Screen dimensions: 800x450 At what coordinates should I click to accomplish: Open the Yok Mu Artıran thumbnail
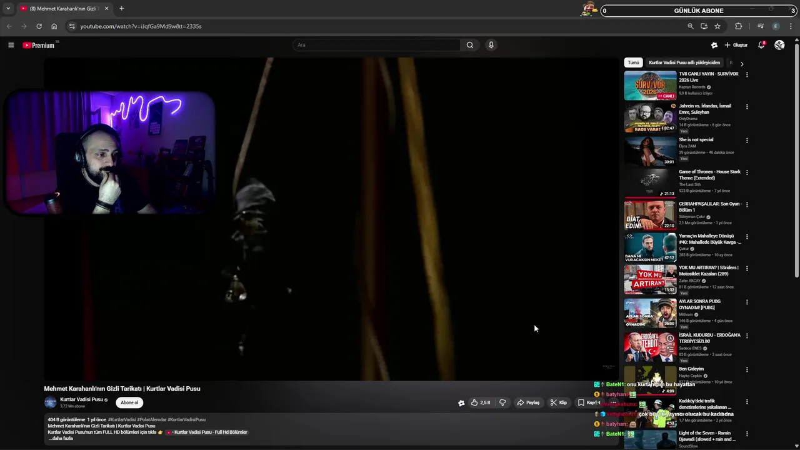[x=650, y=279]
